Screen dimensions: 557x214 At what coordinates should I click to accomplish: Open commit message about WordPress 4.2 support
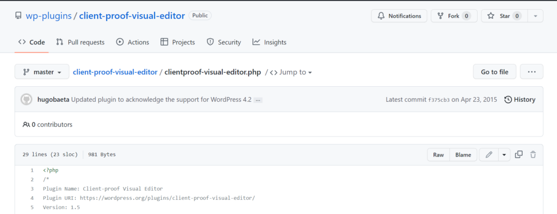[161, 100]
